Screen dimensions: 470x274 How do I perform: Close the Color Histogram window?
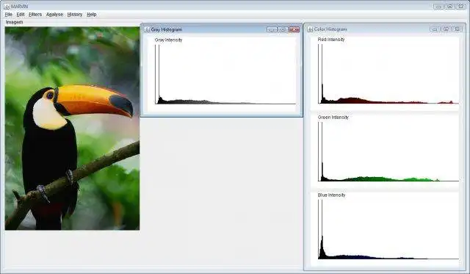click(x=457, y=29)
